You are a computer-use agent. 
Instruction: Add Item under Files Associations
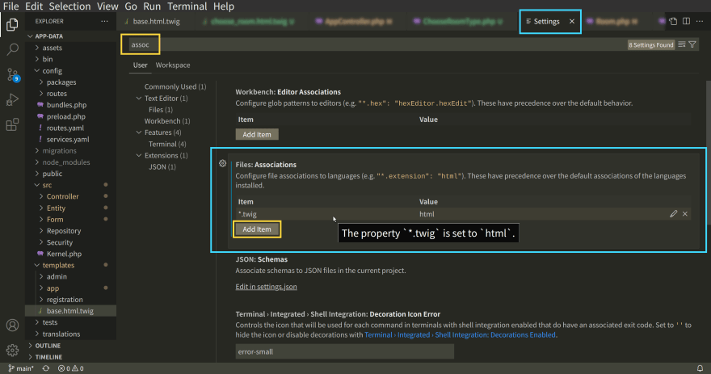pyautogui.click(x=257, y=229)
